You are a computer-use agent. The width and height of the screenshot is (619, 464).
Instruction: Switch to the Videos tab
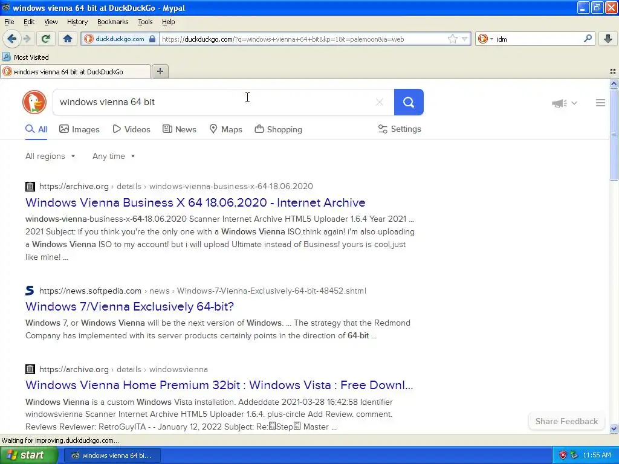pyautogui.click(x=131, y=129)
